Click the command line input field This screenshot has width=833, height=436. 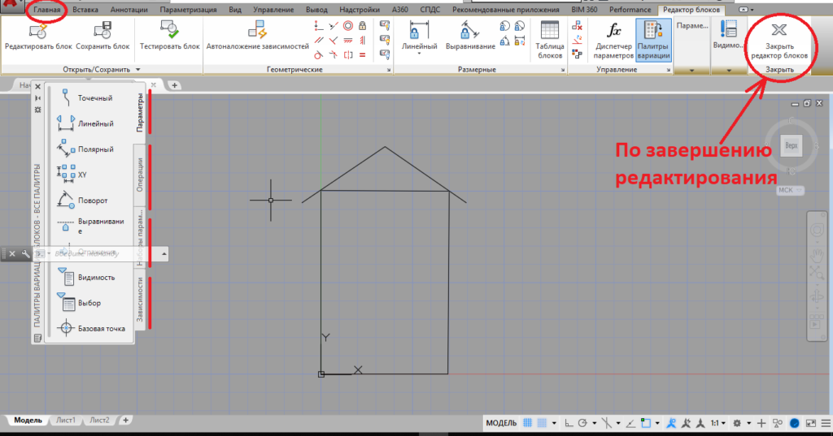point(106,254)
